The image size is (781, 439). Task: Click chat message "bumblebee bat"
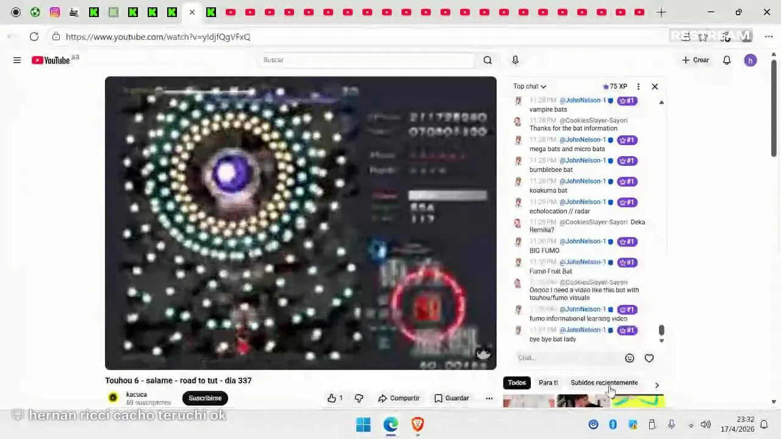[x=551, y=170]
